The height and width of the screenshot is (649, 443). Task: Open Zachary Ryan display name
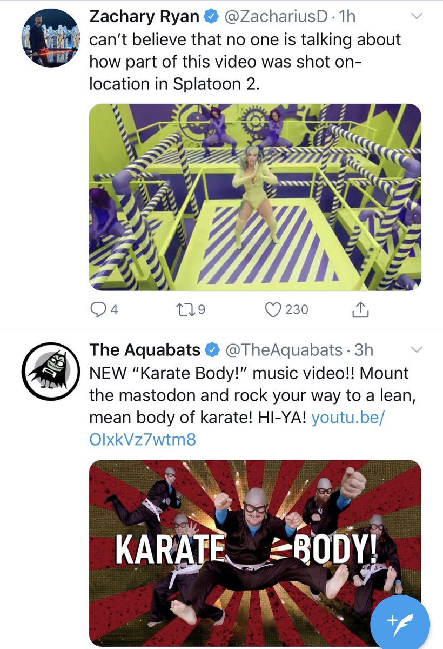pyautogui.click(x=144, y=17)
